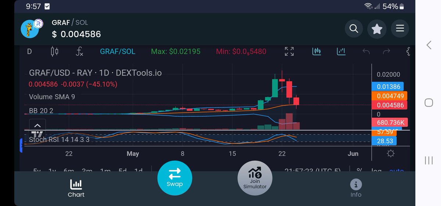The width and height of the screenshot is (441, 206).
Task: Click the 0.004586 red price label
Action: click(390, 105)
